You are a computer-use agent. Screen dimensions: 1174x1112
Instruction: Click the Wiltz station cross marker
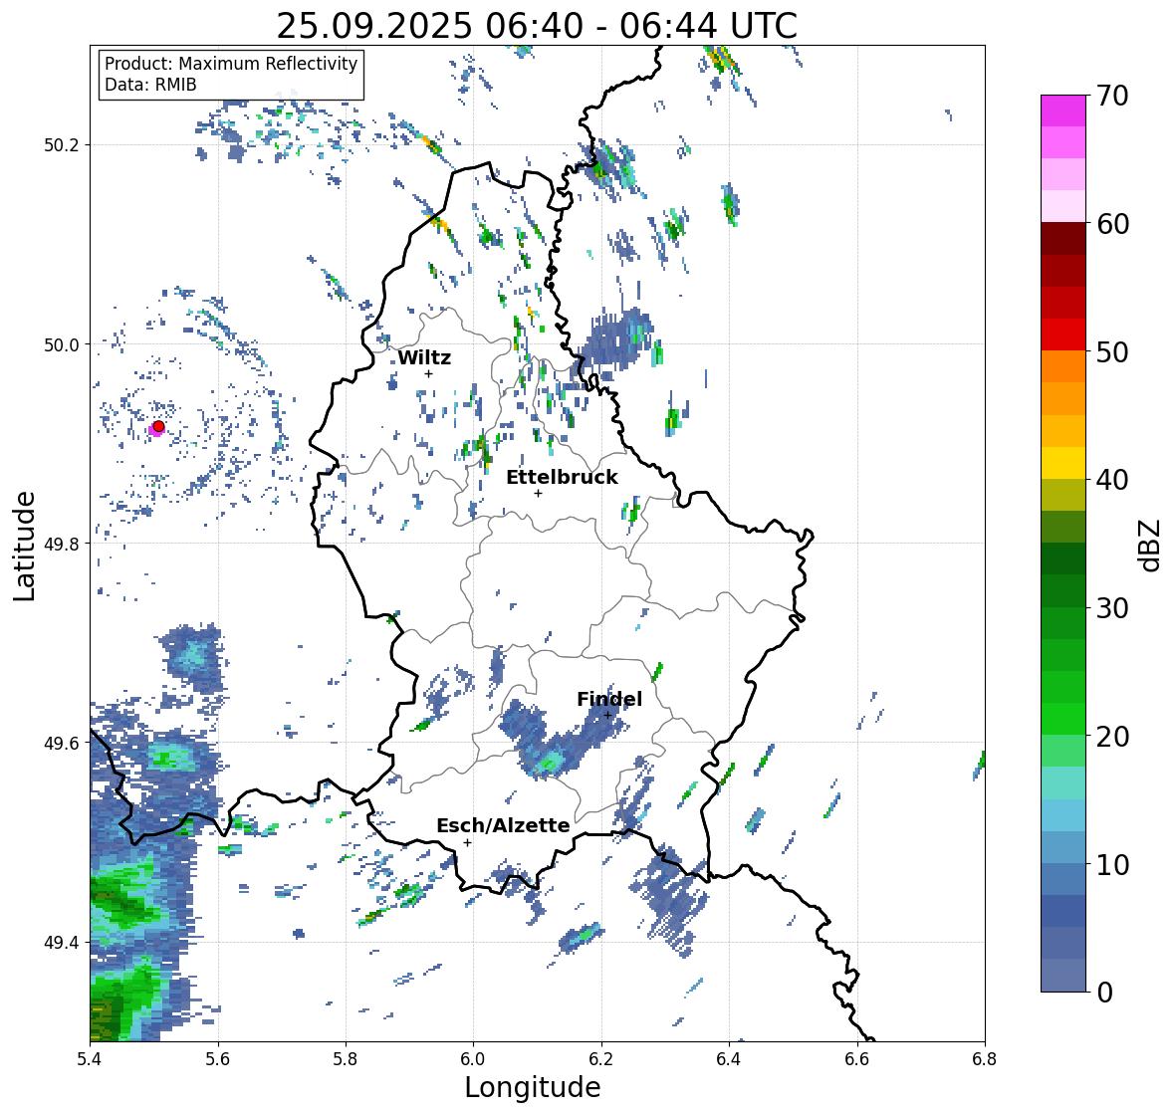click(428, 373)
